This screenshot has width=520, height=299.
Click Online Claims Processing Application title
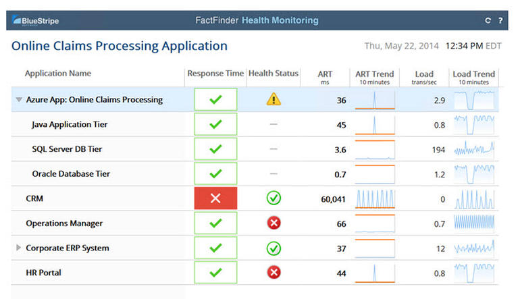120,46
